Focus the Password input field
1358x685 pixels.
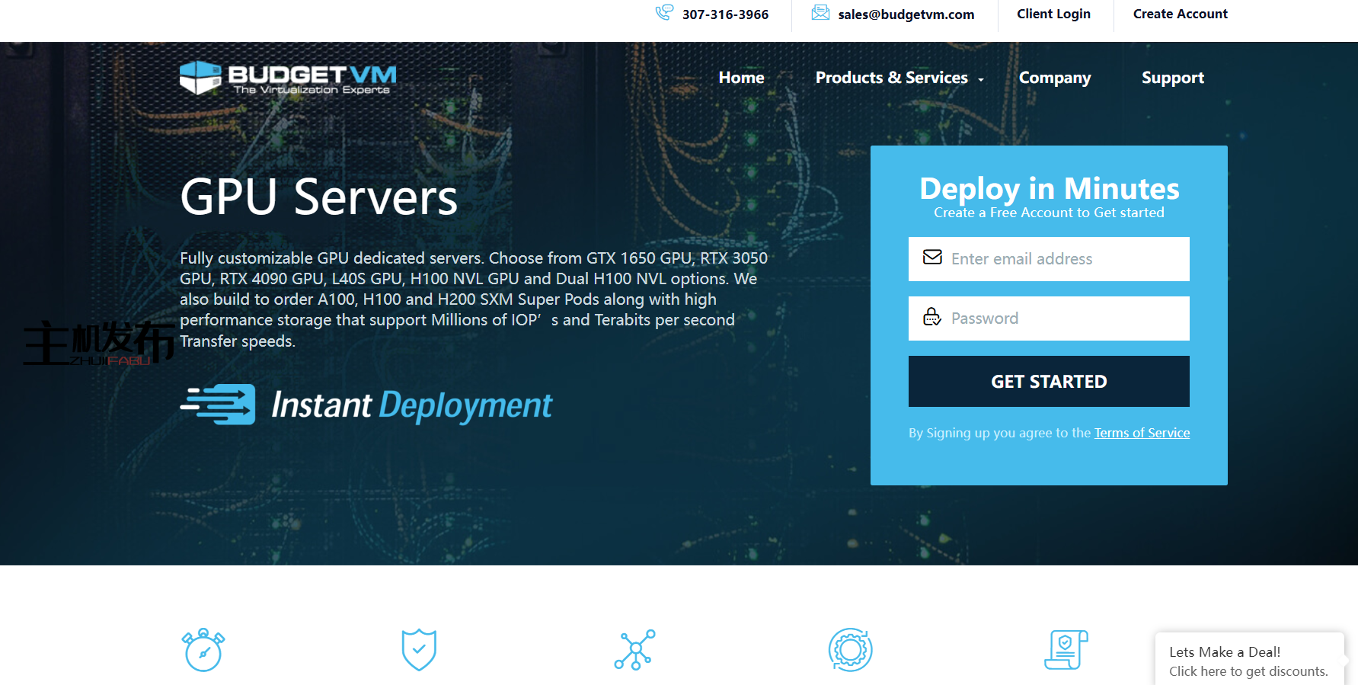(1064, 318)
